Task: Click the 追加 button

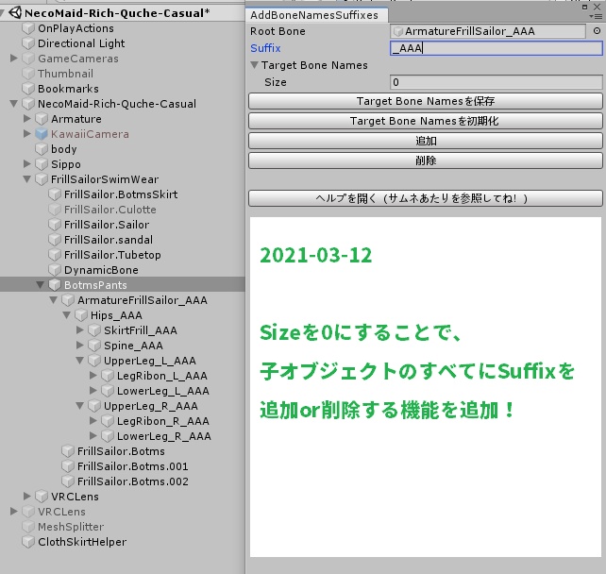Action: 426,141
